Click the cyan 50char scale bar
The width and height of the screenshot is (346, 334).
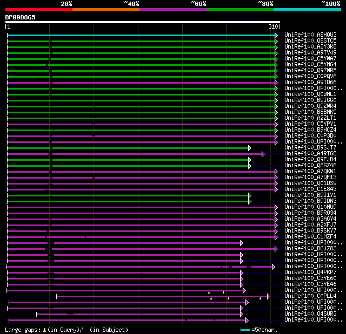245,330
